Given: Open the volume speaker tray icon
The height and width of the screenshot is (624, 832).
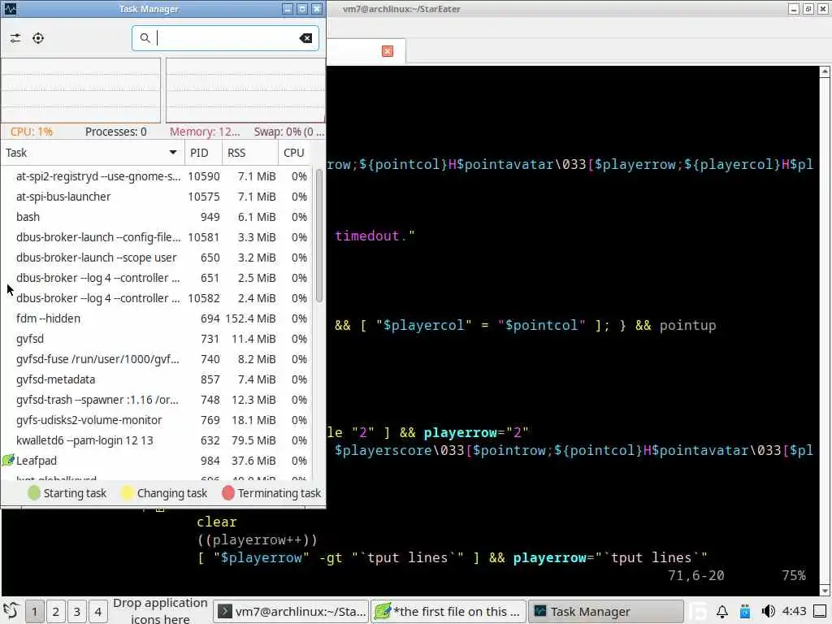Looking at the screenshot, I should [768, 612].
